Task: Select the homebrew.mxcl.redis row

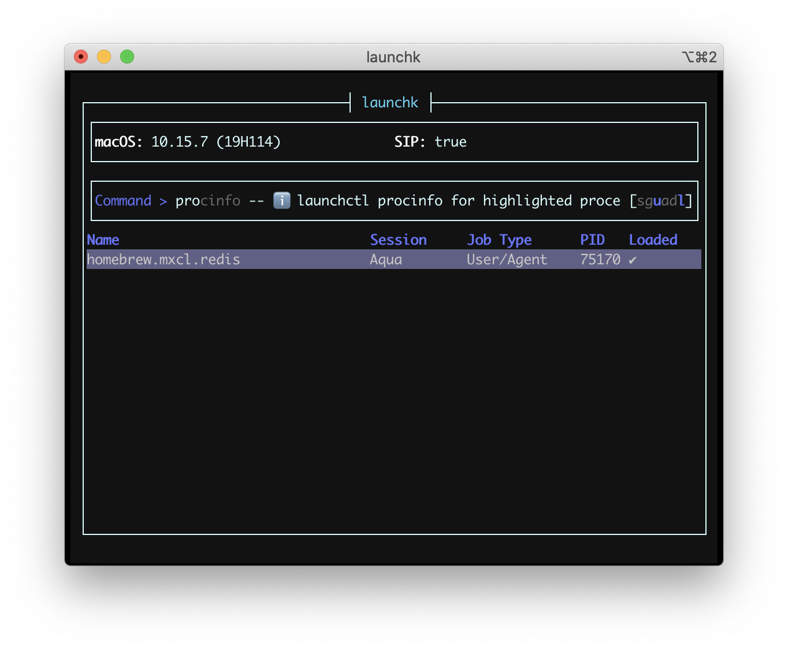Action: coord(393,259)
